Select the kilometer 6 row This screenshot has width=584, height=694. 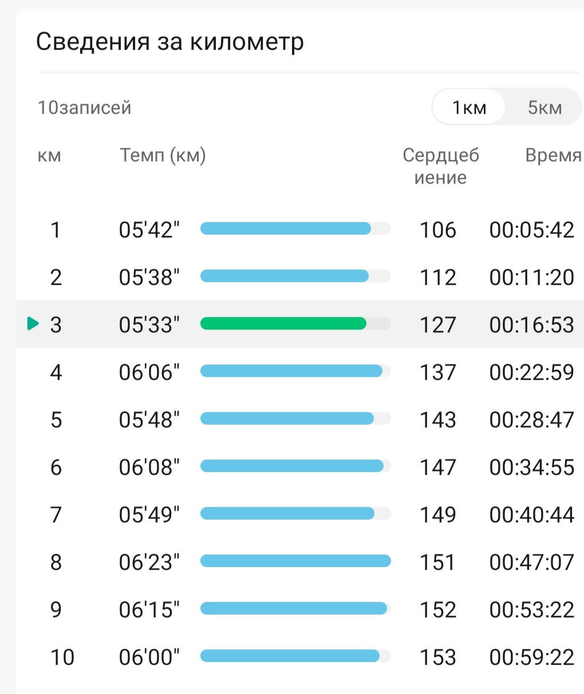point(300,467)
